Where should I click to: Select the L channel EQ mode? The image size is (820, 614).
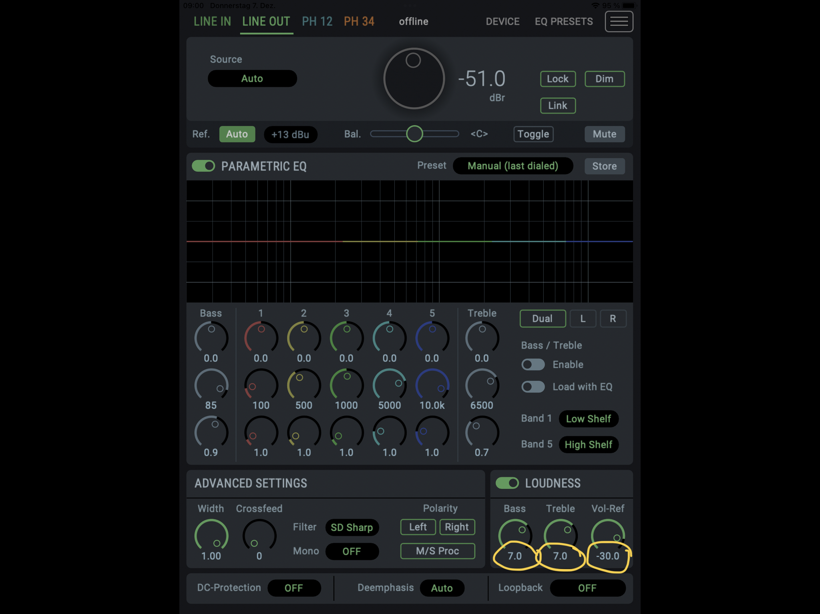pyautogui.click(x=583, y=319)
